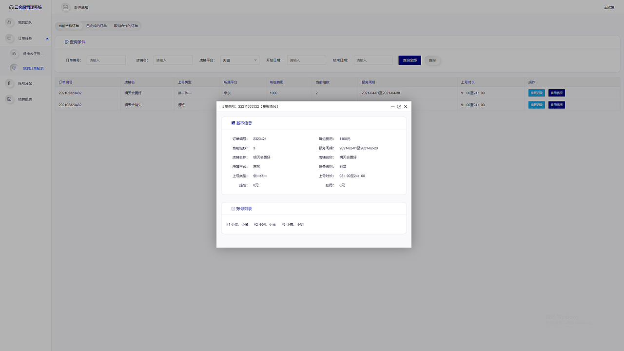Focus the 开始日期 input field
Screen dimensions: 624x351
pyautogui.click(x=307, y=60)
